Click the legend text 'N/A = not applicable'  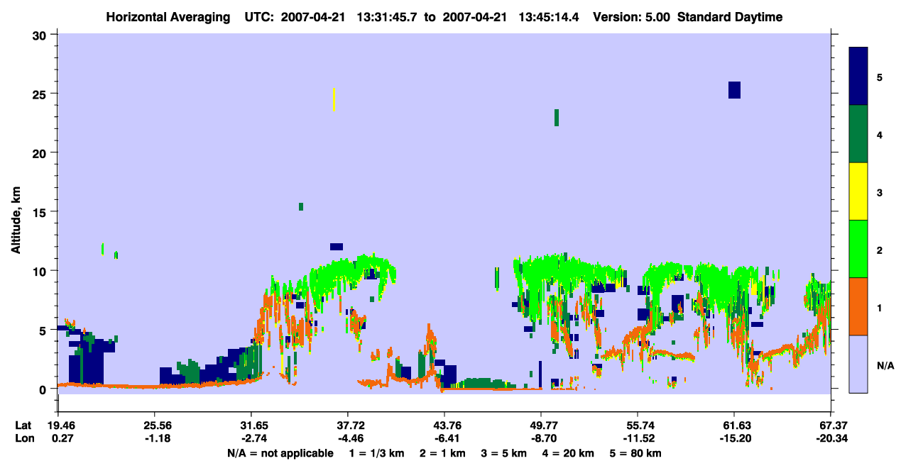coord(280,453)
